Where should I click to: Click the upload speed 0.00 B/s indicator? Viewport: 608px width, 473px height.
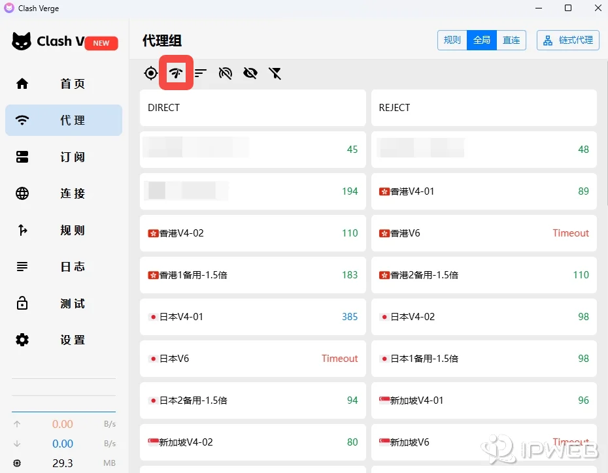point(63,423)
